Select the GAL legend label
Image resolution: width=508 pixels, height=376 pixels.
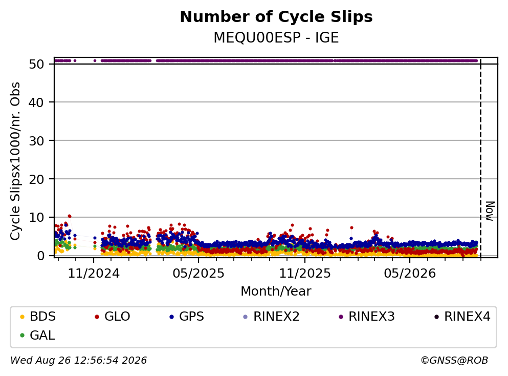click(x=42, y=335)
